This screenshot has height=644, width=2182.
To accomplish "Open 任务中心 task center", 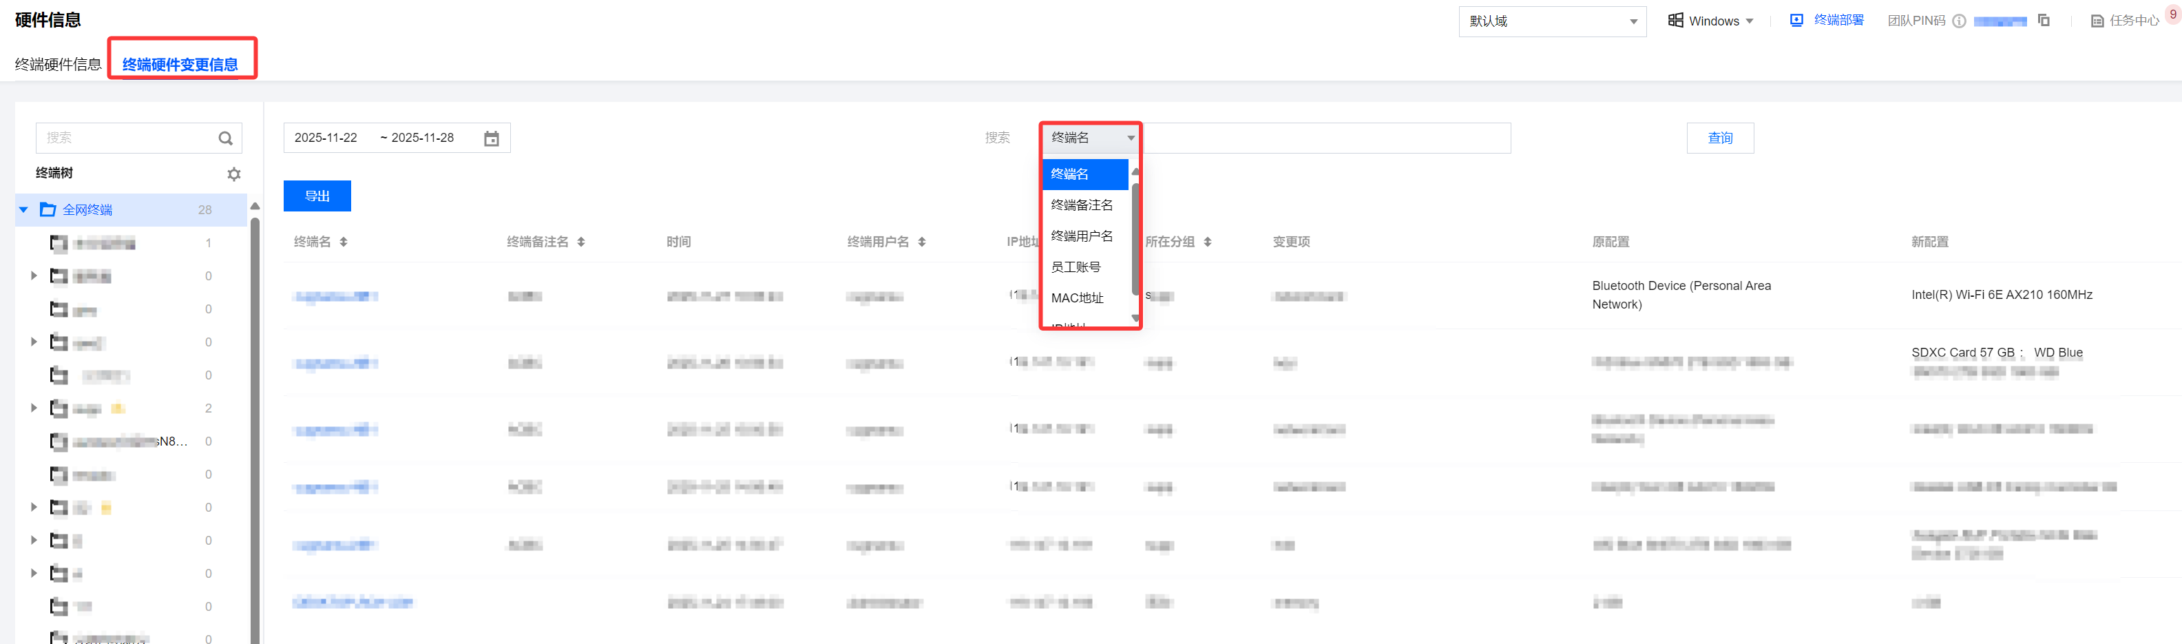I will (x=2134, y=21).
